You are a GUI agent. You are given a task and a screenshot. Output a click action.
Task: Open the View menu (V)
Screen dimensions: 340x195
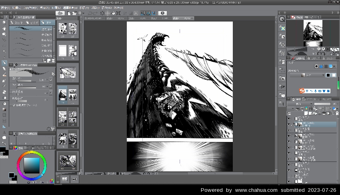point(84,8)
